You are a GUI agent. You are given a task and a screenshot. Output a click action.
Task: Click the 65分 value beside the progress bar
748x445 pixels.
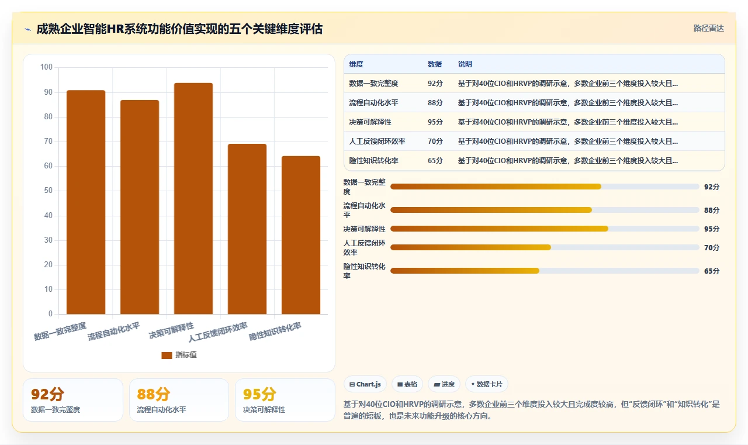712,271
